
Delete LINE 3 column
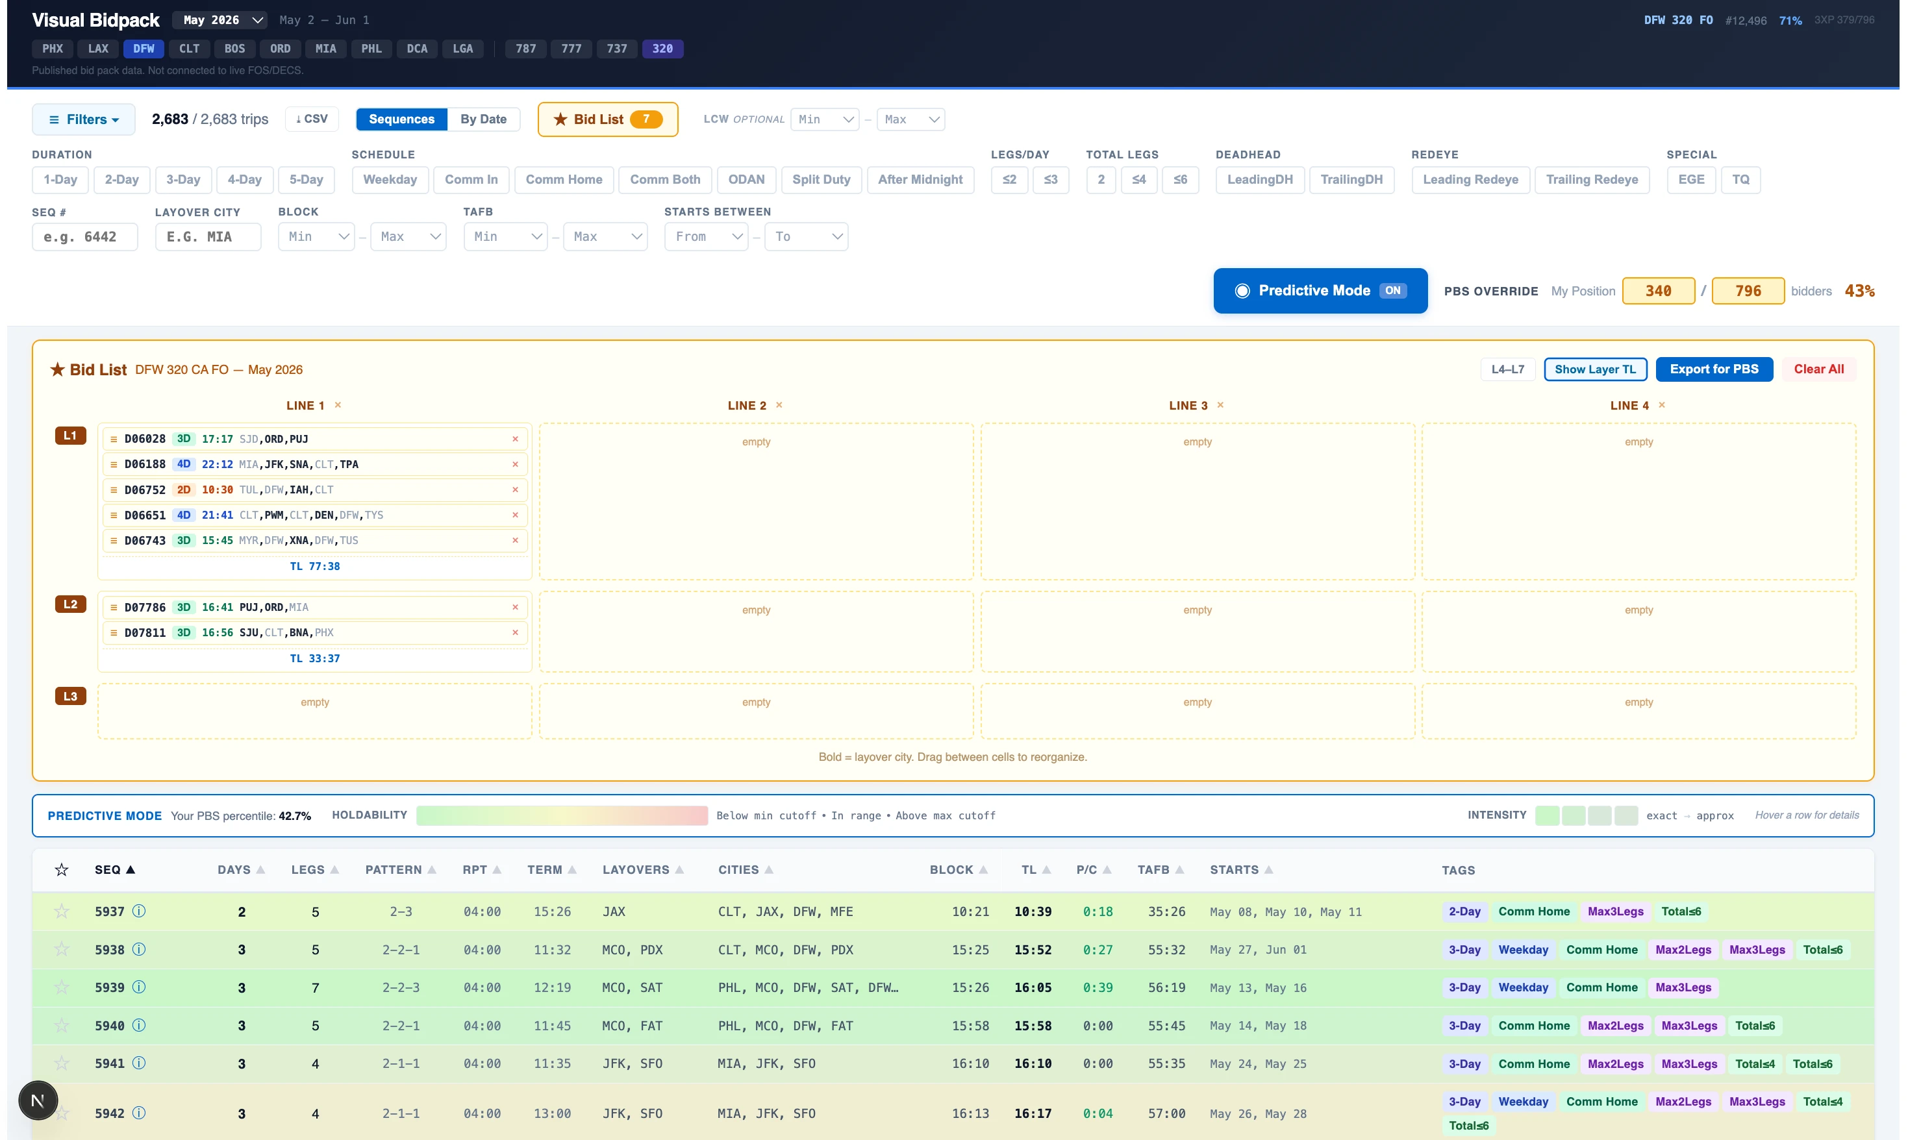(x=1220, y=406)
